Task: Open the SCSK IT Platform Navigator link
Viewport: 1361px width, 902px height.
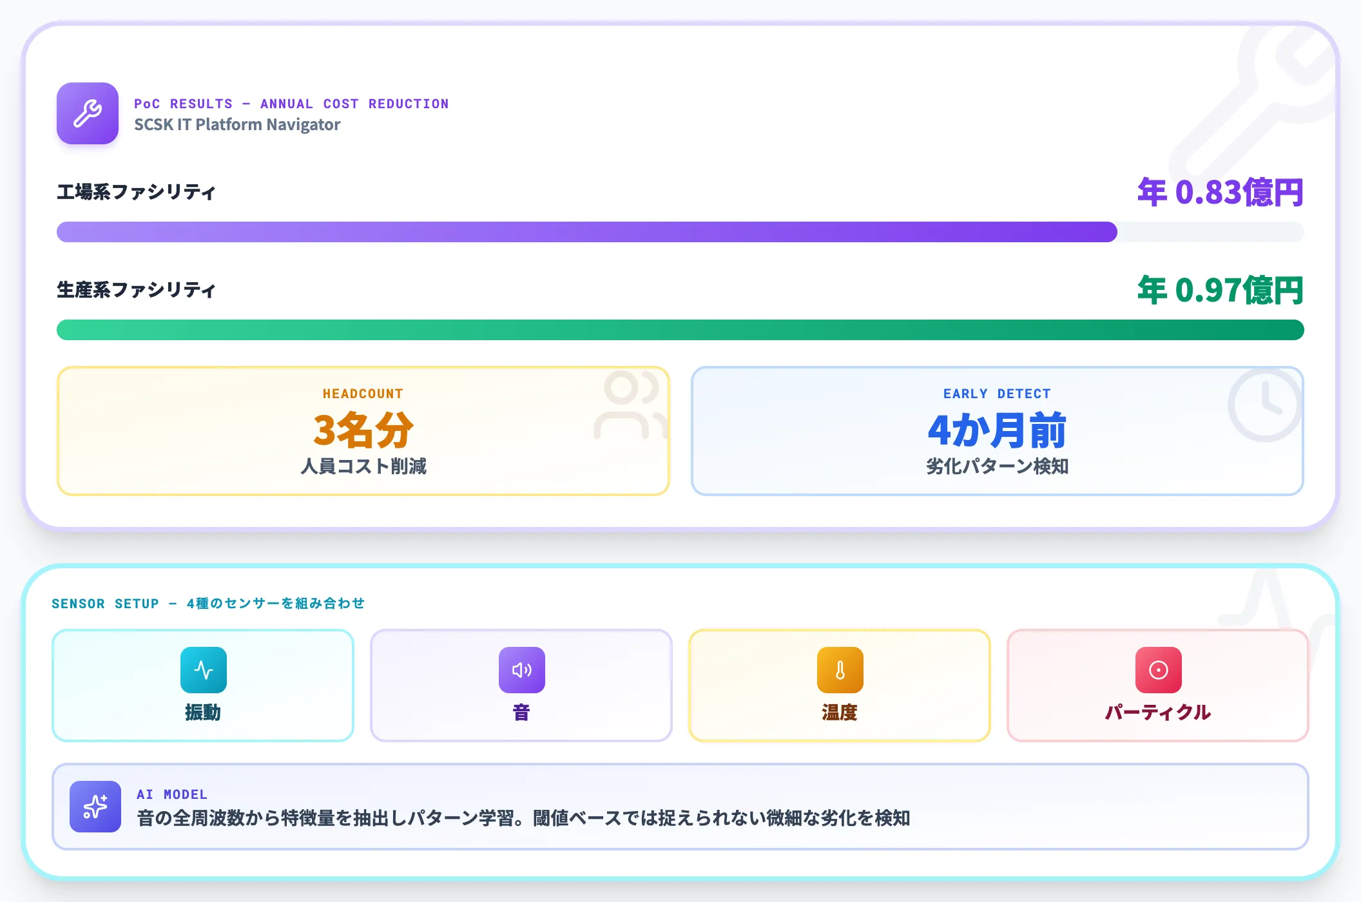Action: (236, 124)
